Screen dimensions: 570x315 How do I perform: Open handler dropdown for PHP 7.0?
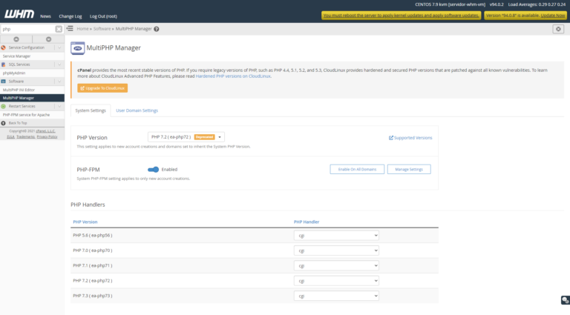coord(336,251)
